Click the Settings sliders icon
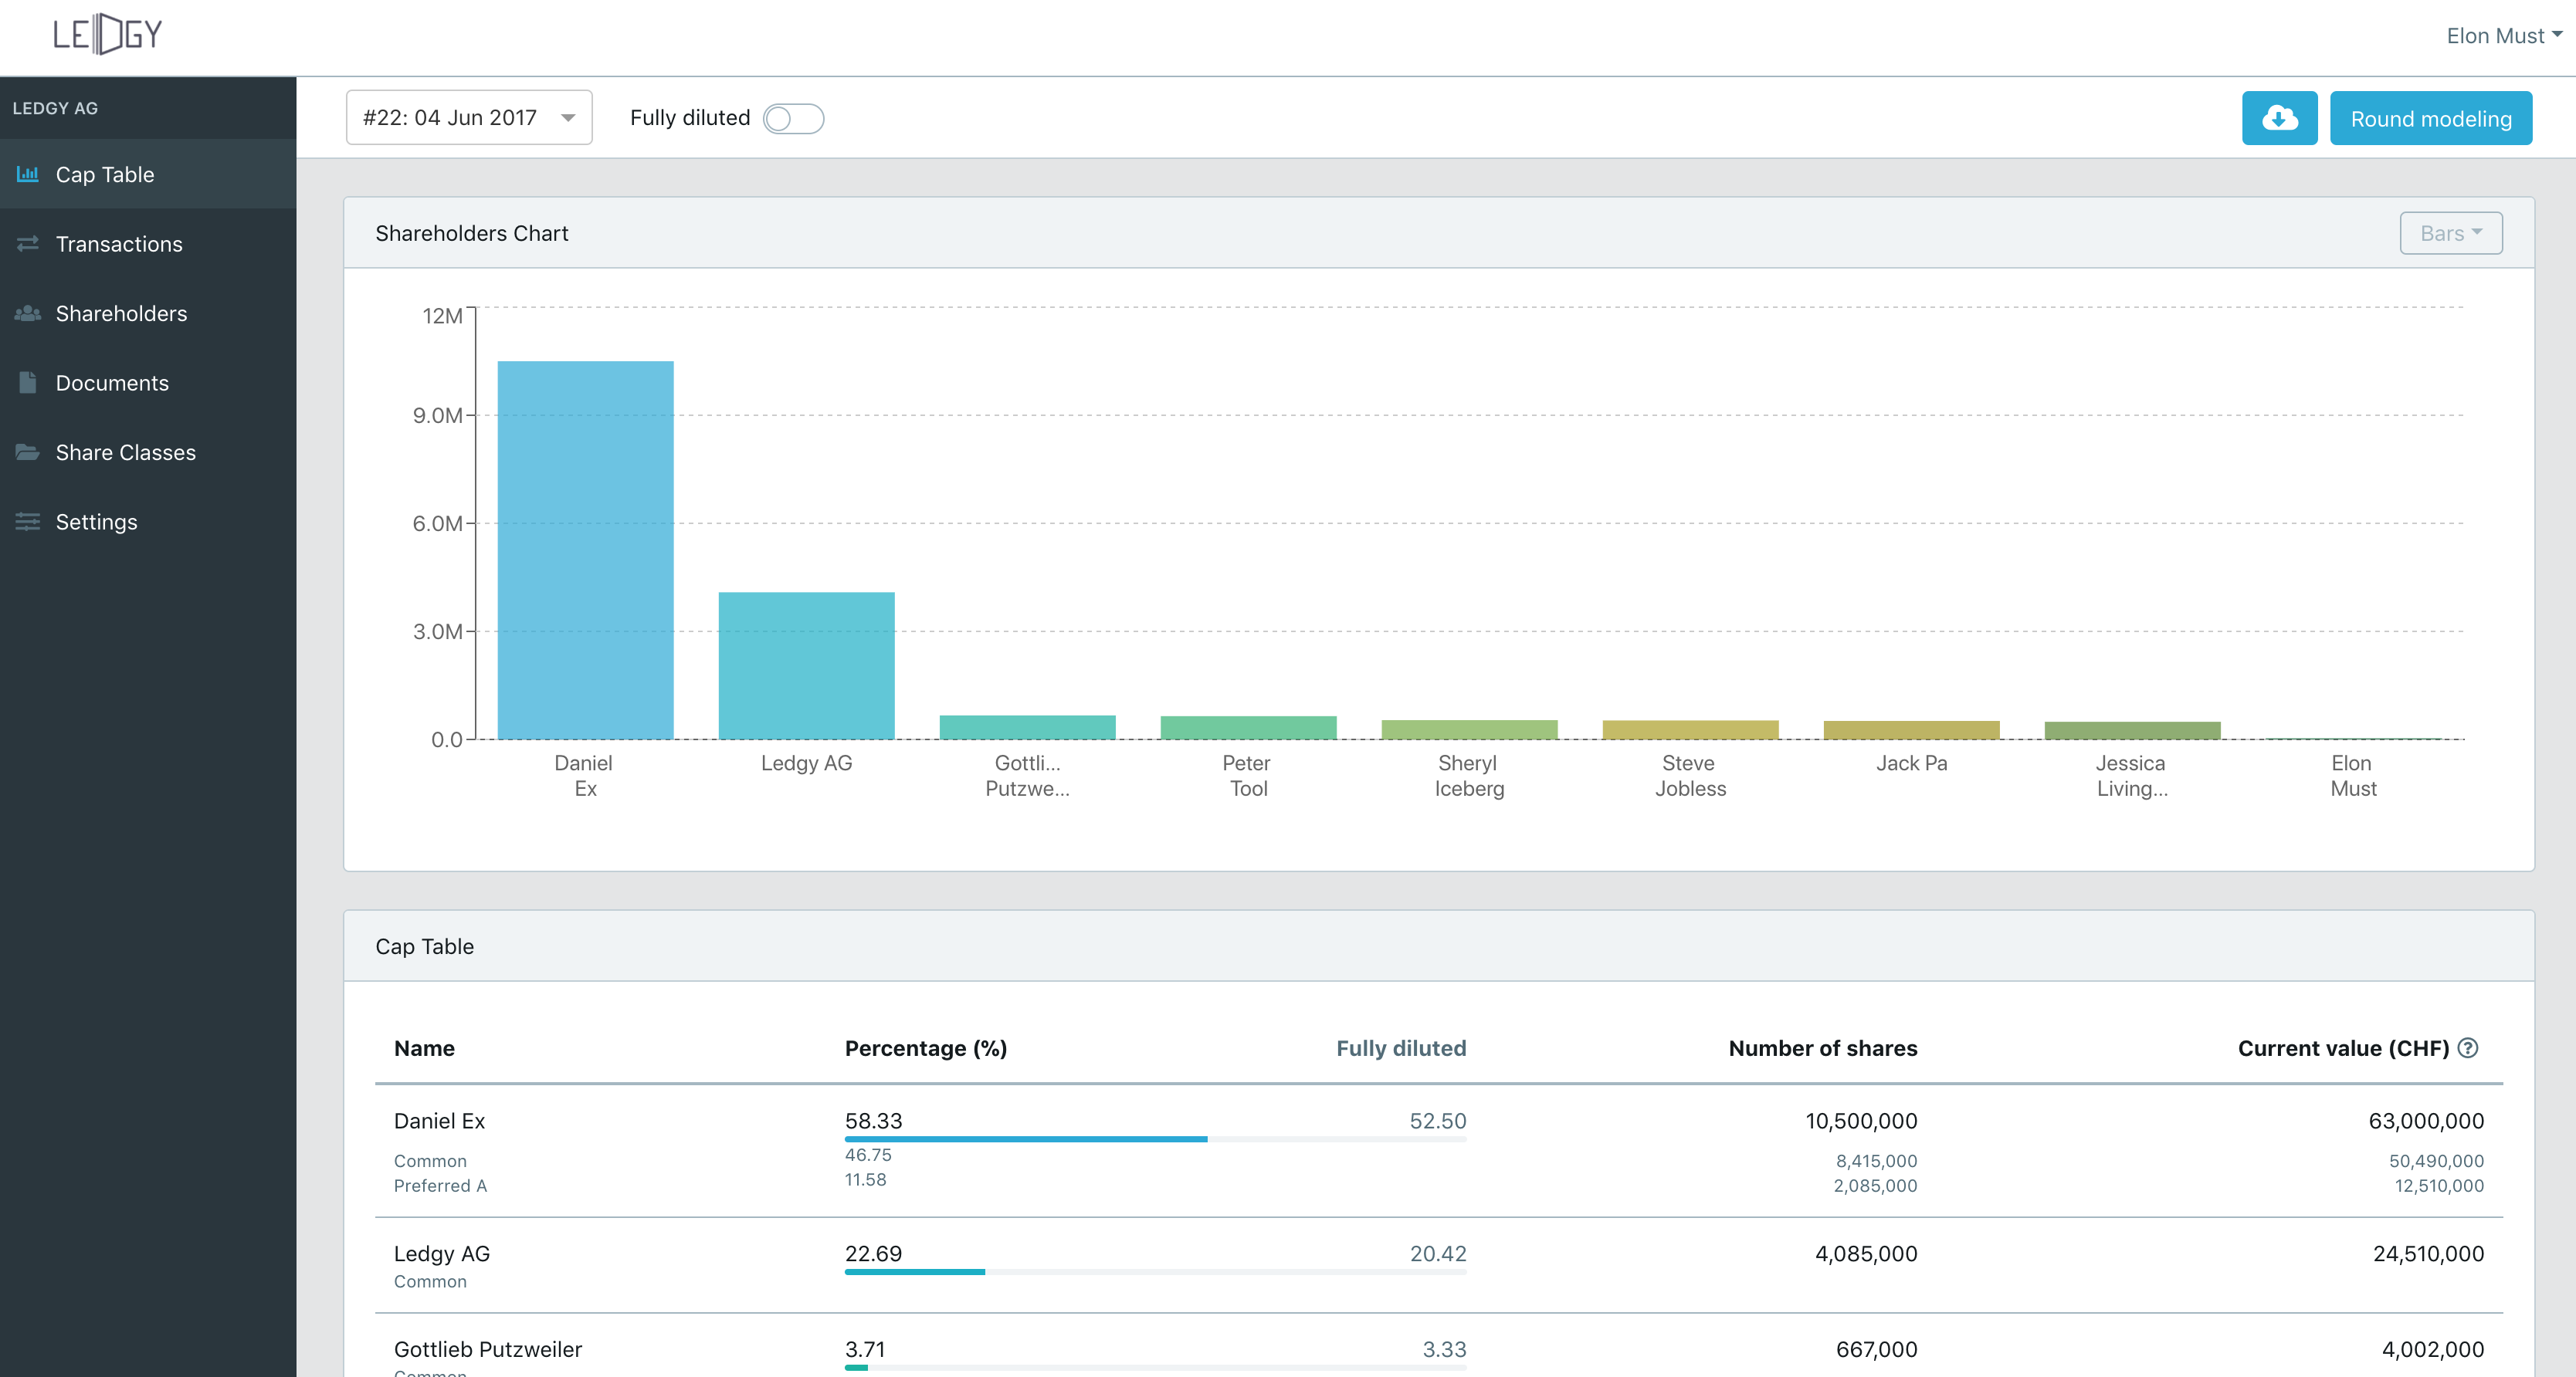 tap(28, 522)
